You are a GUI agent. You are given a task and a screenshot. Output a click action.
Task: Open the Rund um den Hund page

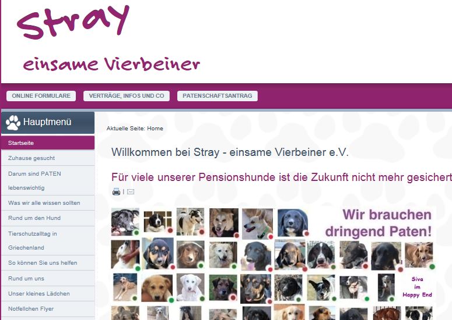point(48,218)
